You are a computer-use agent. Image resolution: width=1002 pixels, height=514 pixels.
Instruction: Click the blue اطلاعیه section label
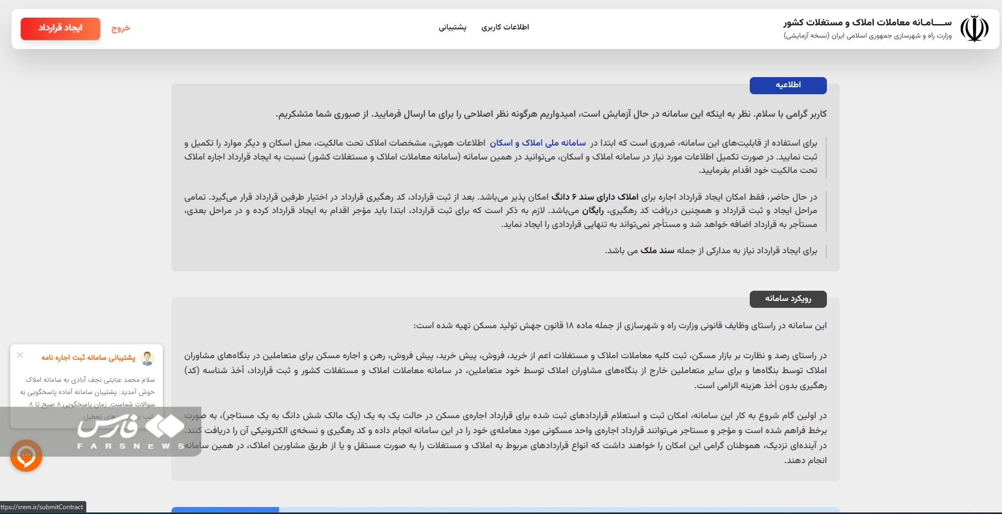[788, 85]
